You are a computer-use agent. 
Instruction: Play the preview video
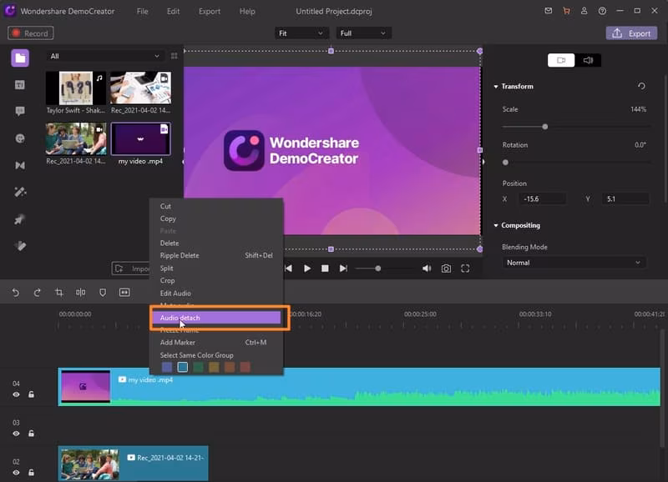[x=307, y=269]
